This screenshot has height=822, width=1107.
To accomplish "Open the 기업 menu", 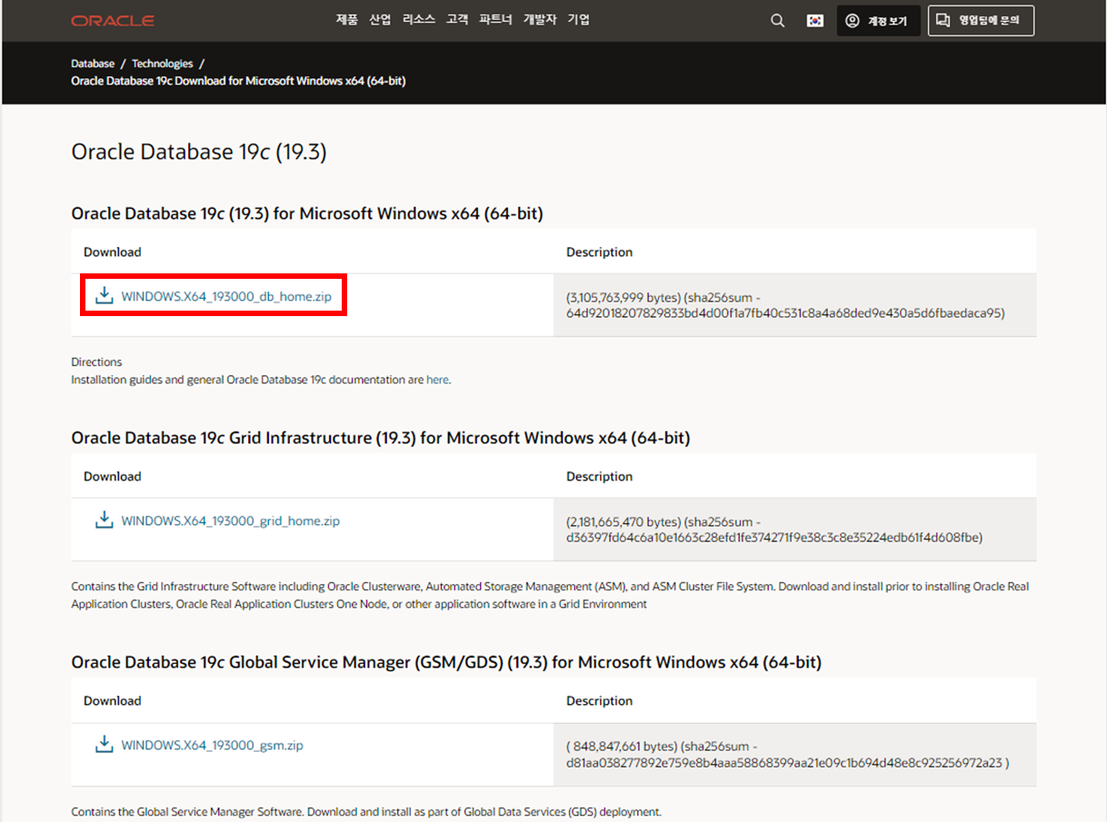I will tap(579, 19).
